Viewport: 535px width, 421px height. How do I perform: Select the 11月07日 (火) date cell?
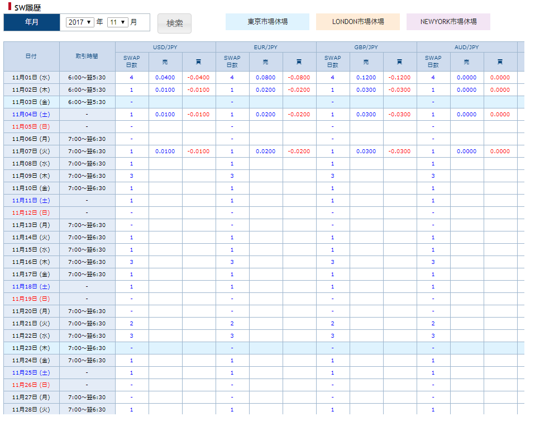31,152
